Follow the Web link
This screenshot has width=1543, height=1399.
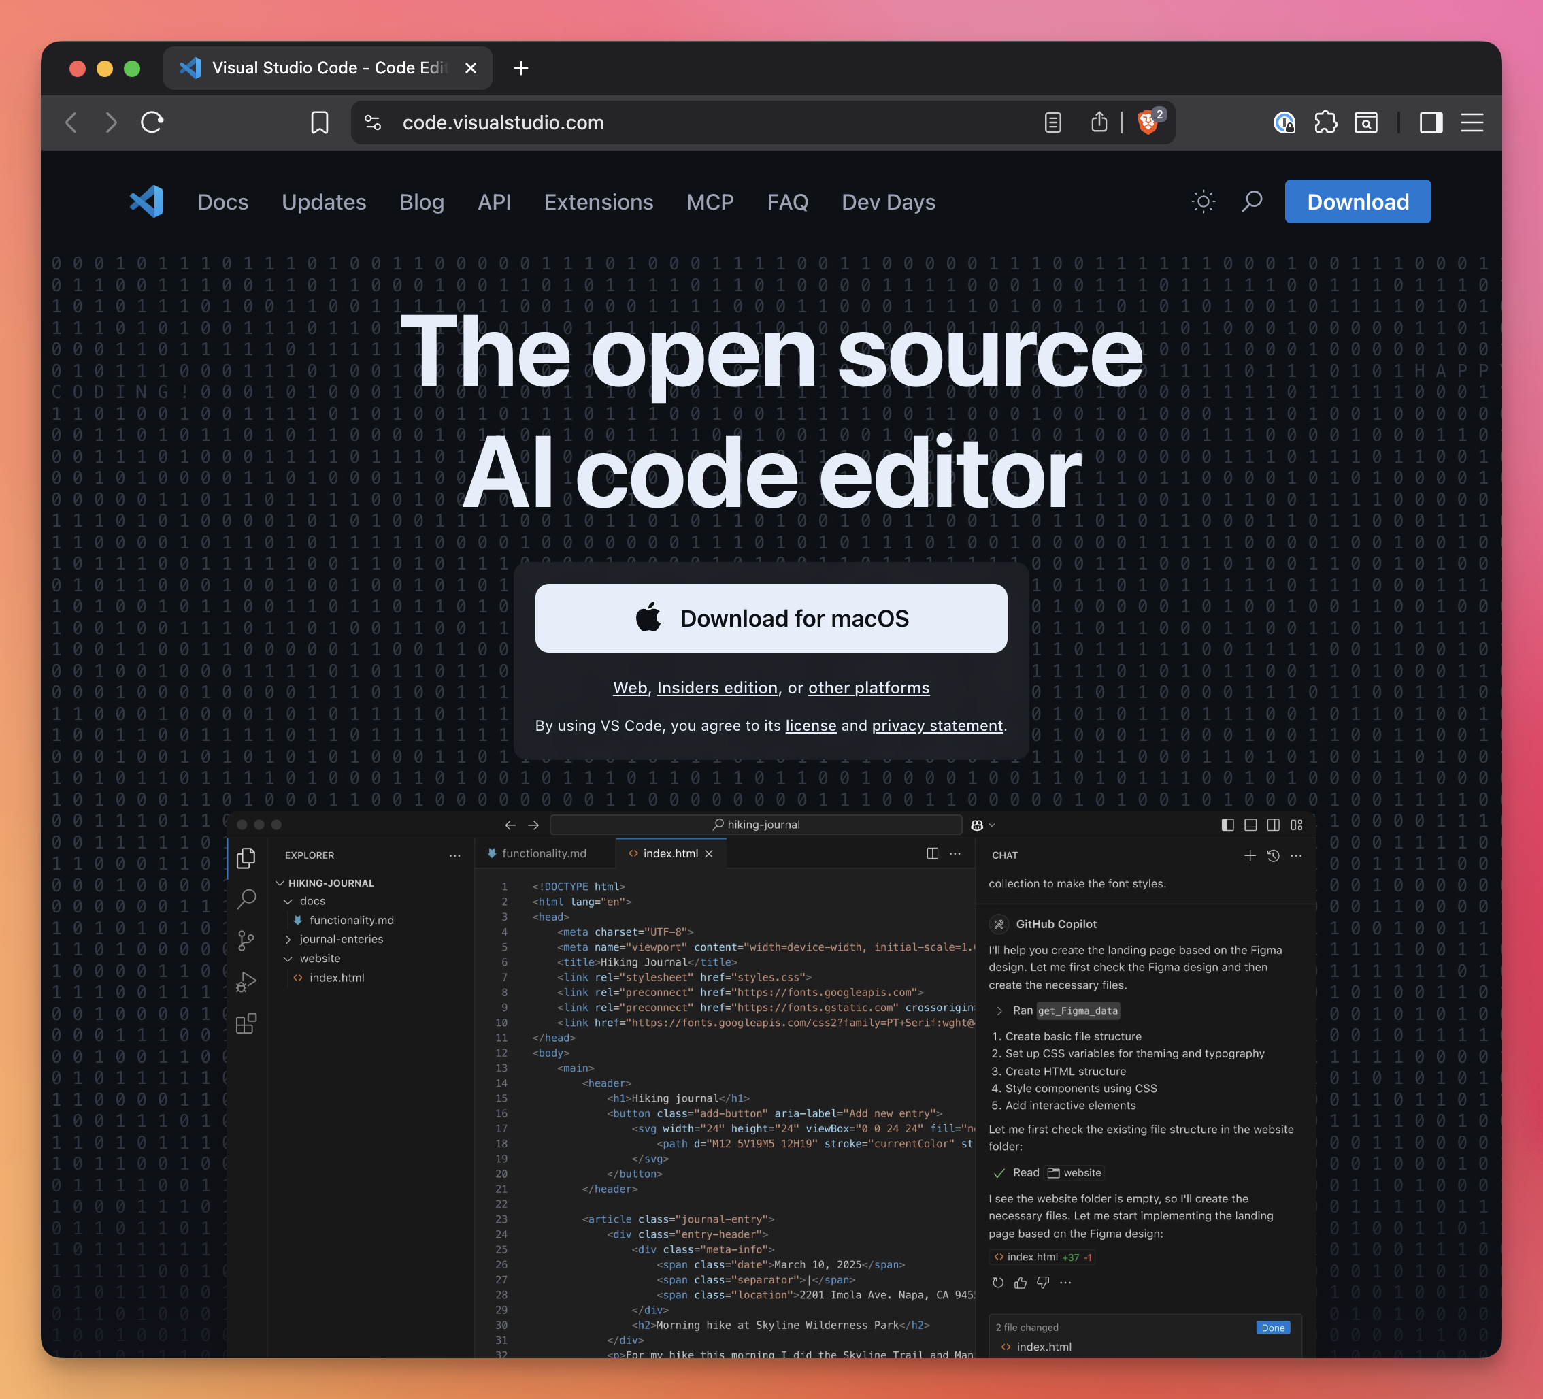(x=630, y=687)
